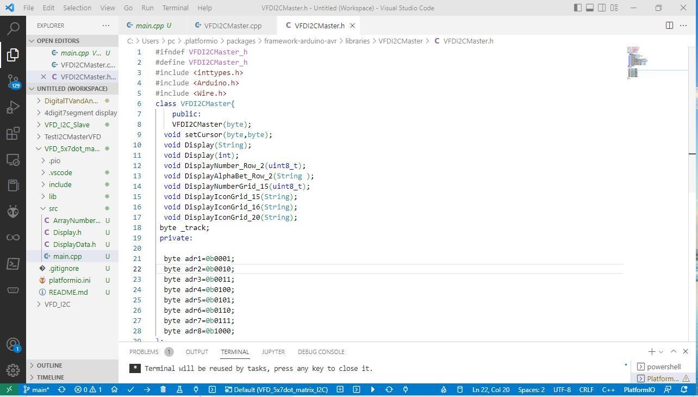The image size is (698, 397).
Task: Close the VFDI2CMaster.h editor tab
Action: tap(352, 26)
